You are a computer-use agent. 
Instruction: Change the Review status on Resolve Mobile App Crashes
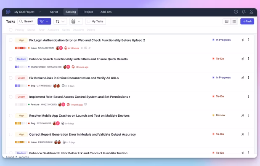click(x=219, y=115)
